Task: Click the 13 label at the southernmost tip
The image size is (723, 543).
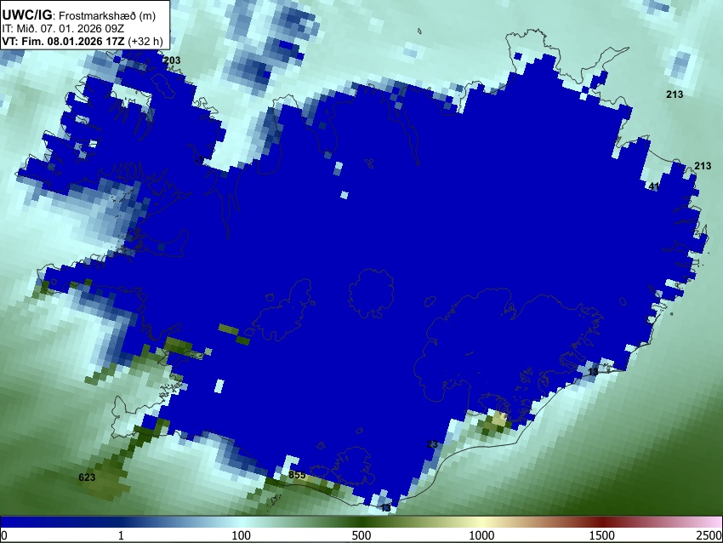Action: pyautogui.click(x=385, y=508)
